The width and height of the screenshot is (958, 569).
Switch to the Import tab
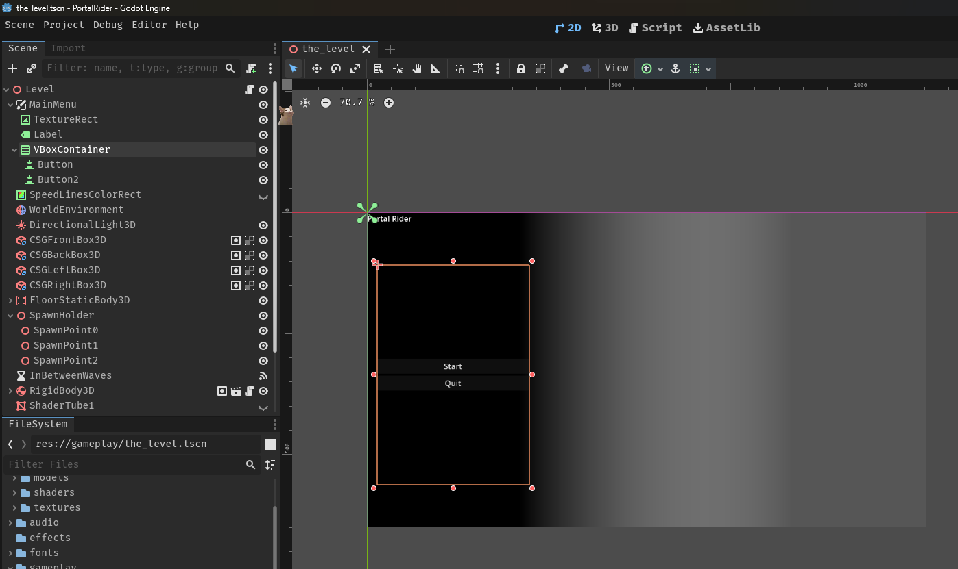pyautogui.click(x=68, y=48)
